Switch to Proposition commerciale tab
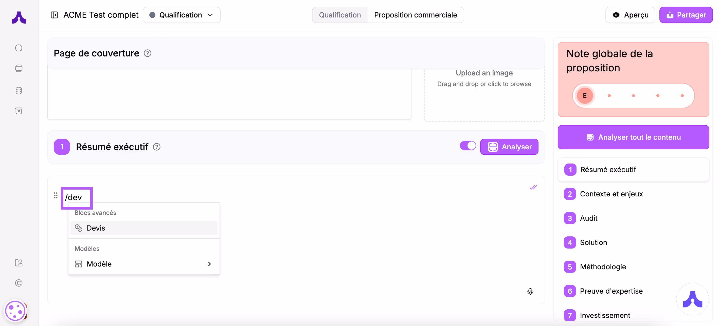Image resolution: width=719 pixels, height=326 pixels. click(x=415, y=15)
